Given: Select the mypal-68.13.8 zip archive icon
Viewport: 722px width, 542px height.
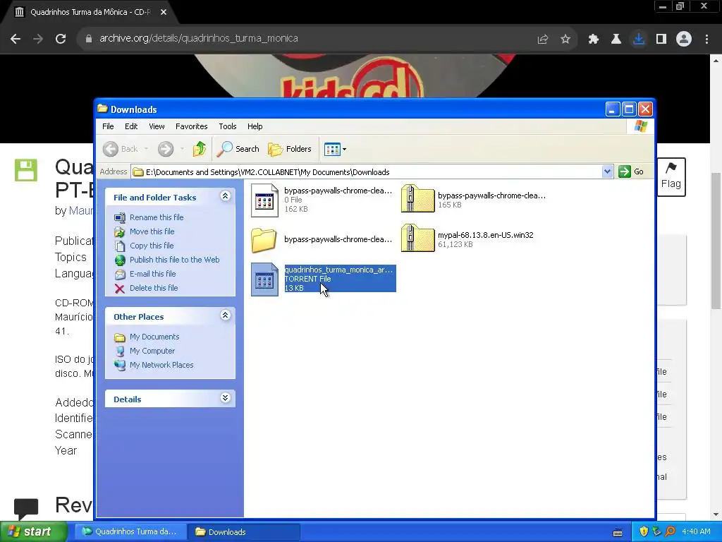Looking at the screenshot, I should (417, 238).
